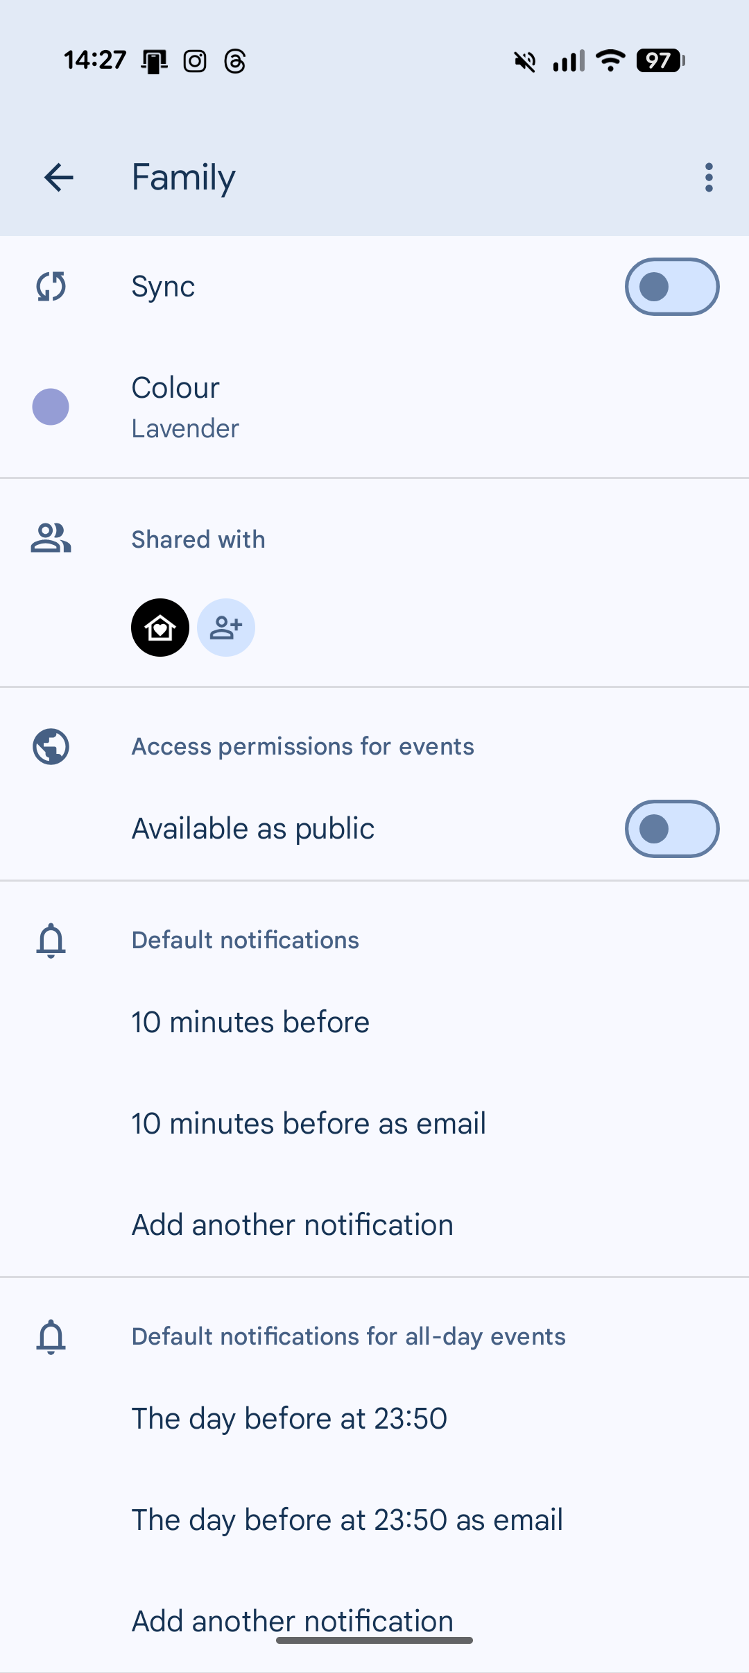
Task: Tap the back arrow icon
Action: (x=59, y=178)
